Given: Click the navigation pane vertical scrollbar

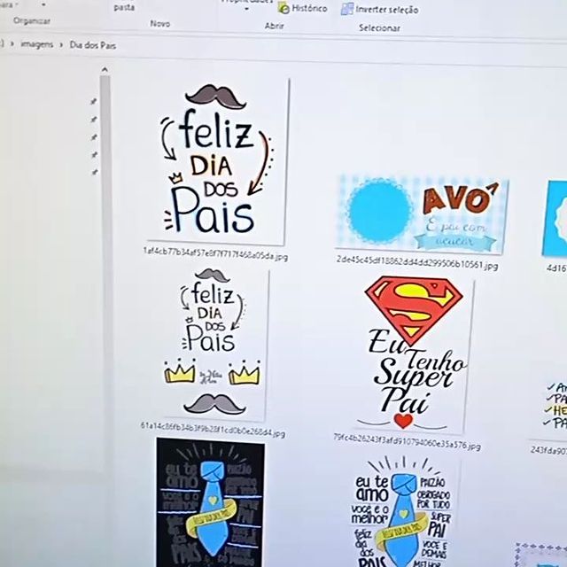Looking at the screenshot, I should (x=105, y=266).
